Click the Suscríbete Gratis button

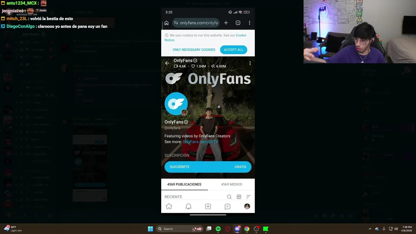[208, 167]
